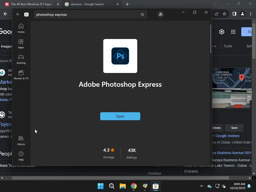Screen dimensions: 256x192
Task: Click the Adobe Photoshop Express app icon
Action: pos(120,56)
